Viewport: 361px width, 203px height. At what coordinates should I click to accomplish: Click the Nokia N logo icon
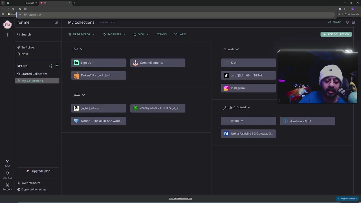tap(226, 134)
